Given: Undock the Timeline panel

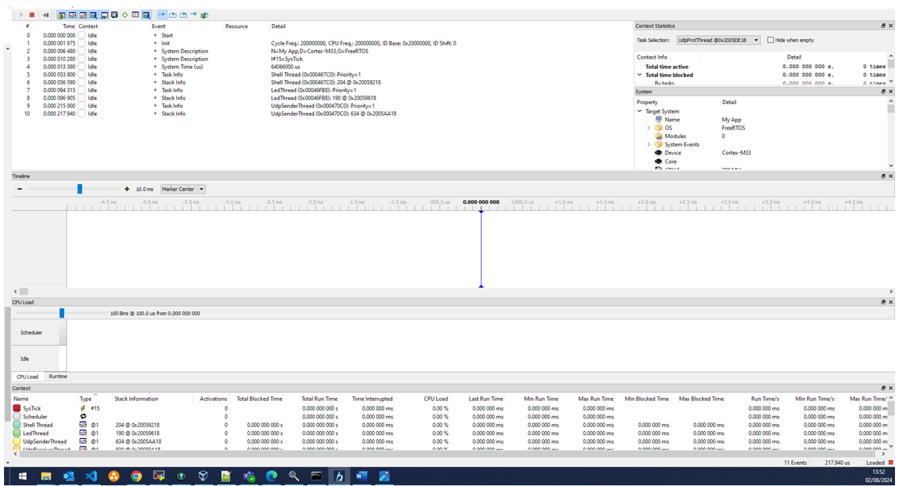Looking at the screenshot, I should click(884, 176).
